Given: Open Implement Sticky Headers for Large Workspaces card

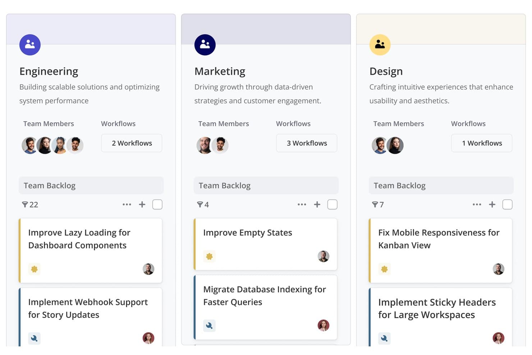Looking at the screenshot, I should (441, 317).
